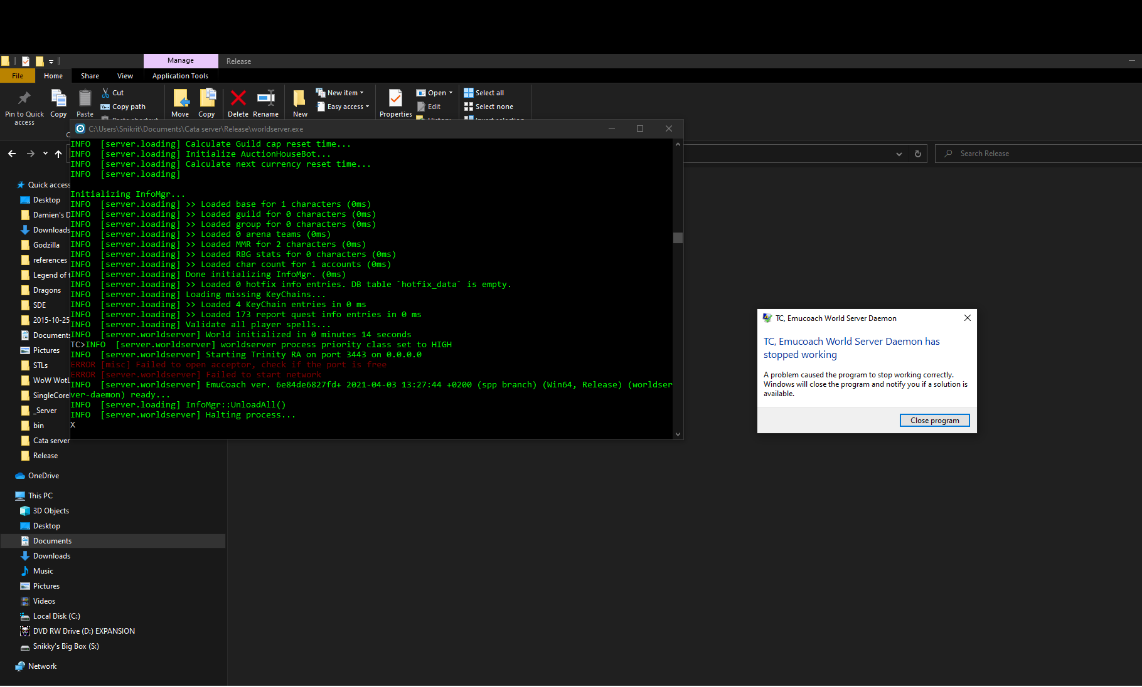Screen dimensions: 1142x687
Task: Click the Rename icon
Action: 266,98
